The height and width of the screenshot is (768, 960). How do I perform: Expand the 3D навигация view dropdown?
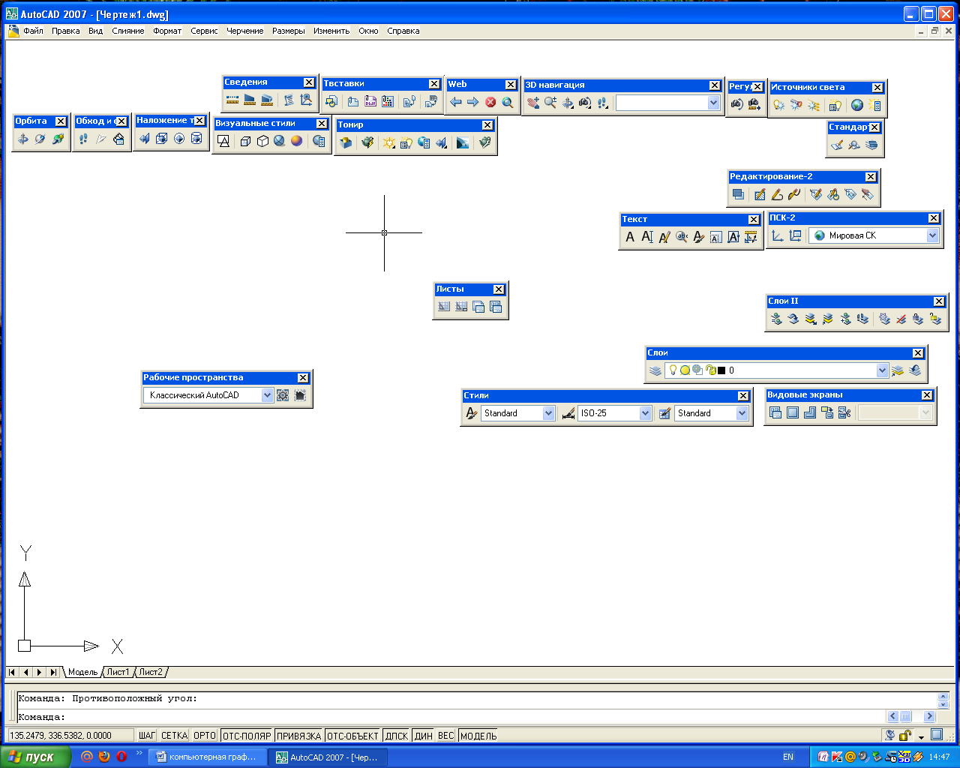[714, 103]
